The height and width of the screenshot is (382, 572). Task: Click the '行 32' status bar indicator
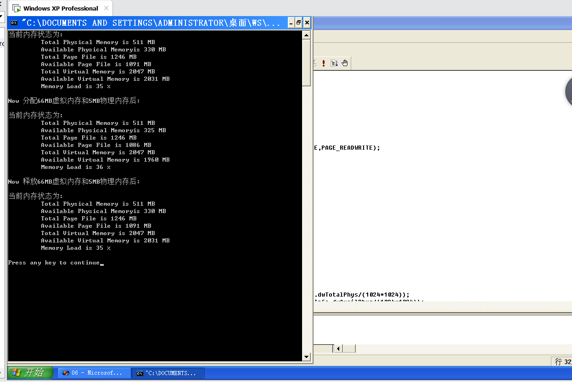click(563, 362)
